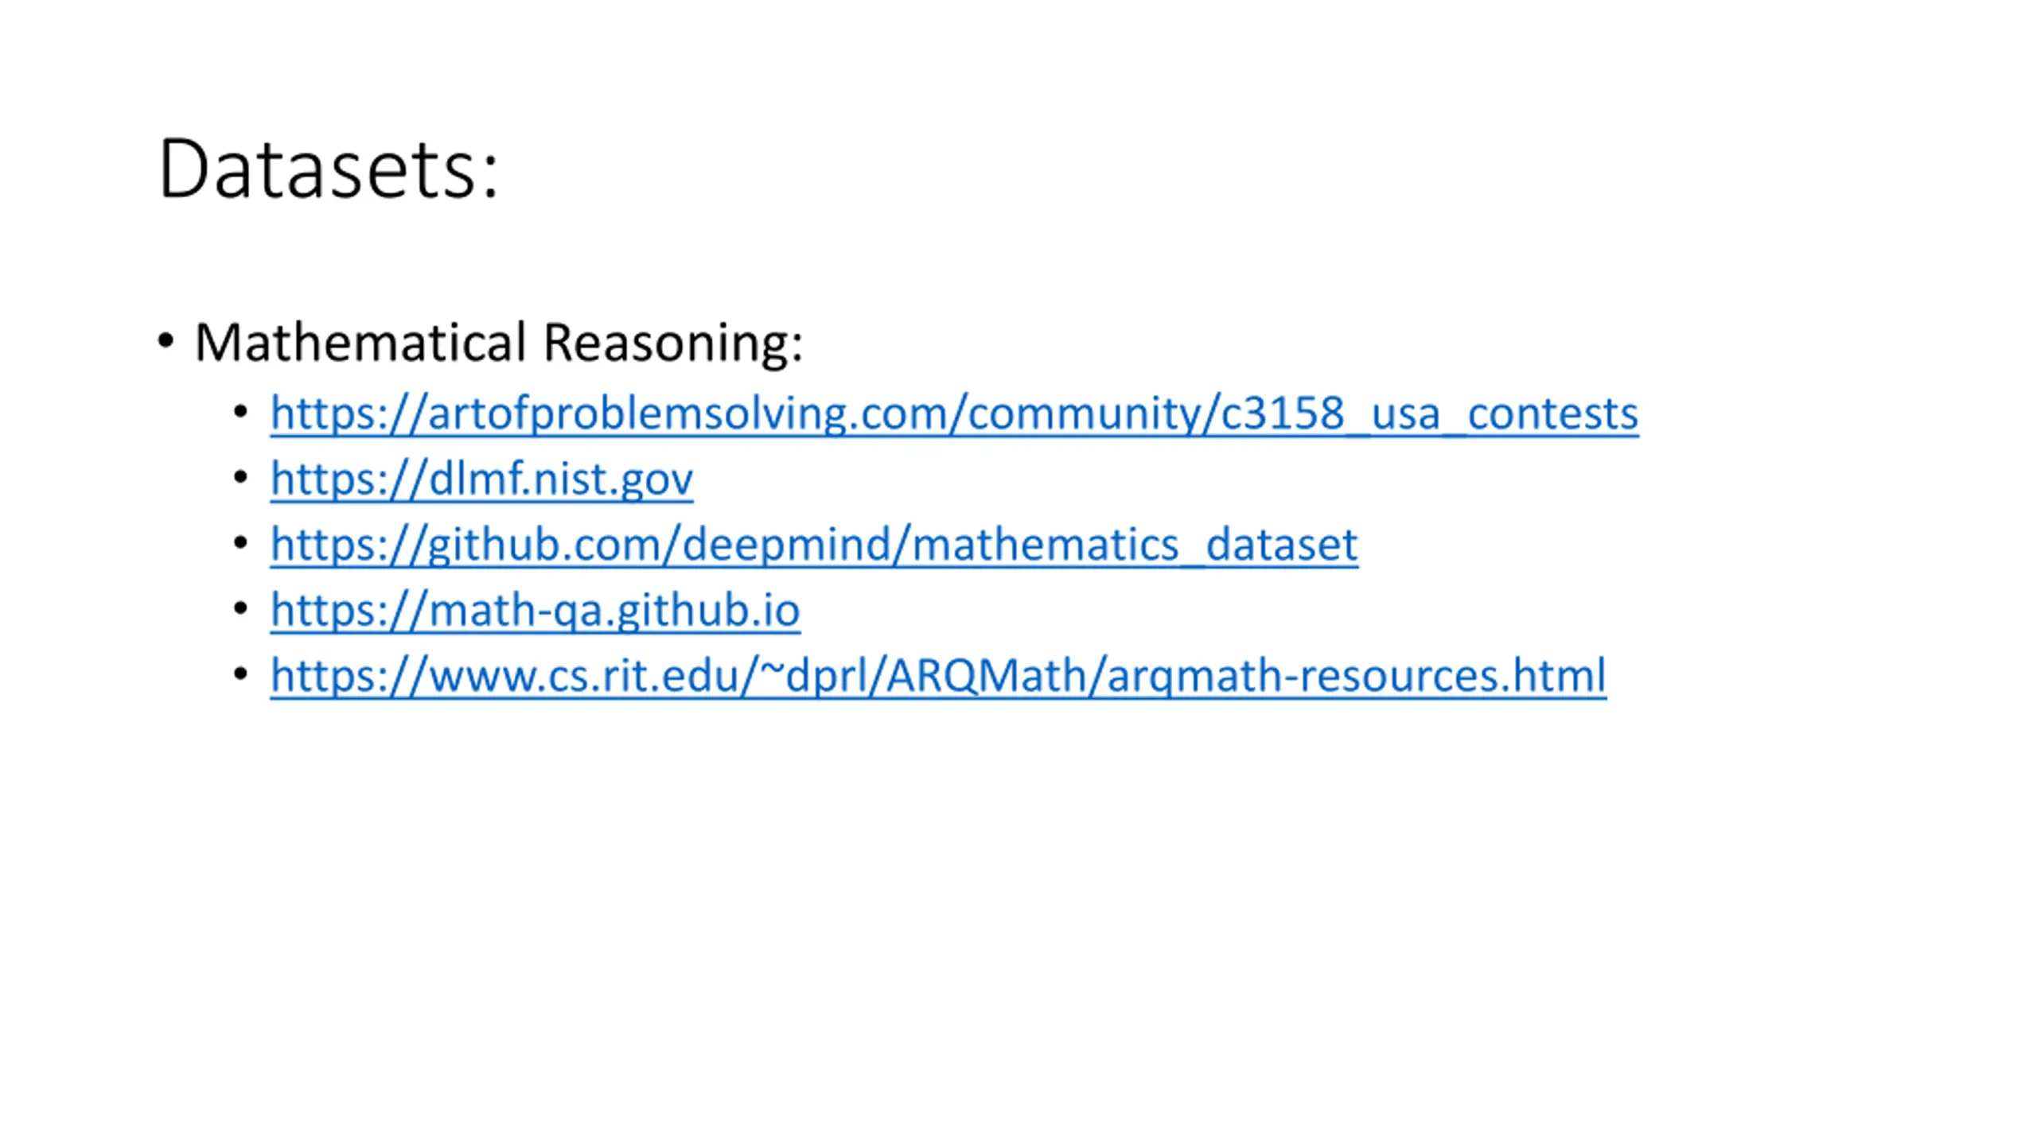
Task: Click the bullet beside the GitHub deepmind link
Action: (x=241, y=543)
